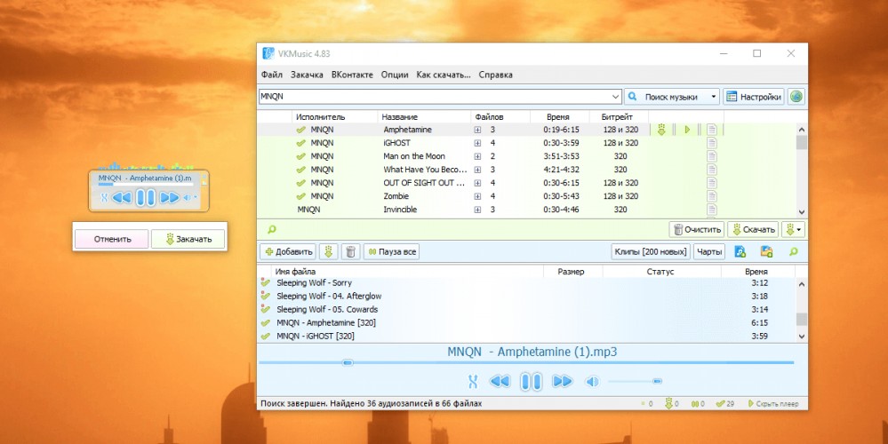Click VKMusic app icon in title bar
Image resolution: width=888 pixels, height=444 pixels.
(268, 54)
